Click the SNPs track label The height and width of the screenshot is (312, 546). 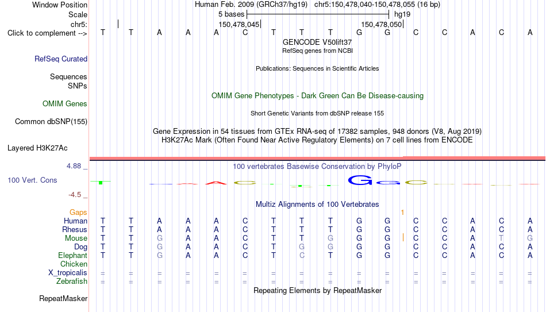[78, 86]
